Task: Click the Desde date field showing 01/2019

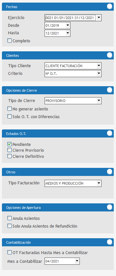Action: 57,26
